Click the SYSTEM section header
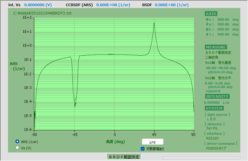248x161 pixels. tap(214, 108)
